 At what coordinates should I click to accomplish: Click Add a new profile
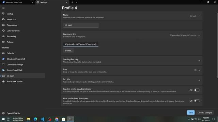click(22, 81)
